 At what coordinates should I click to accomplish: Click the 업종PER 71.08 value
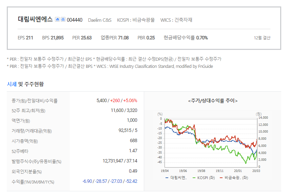click(x=115, y=38)
